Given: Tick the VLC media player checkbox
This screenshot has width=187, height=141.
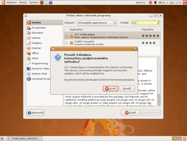Looking at the screenshot, I should pos(66,36).
